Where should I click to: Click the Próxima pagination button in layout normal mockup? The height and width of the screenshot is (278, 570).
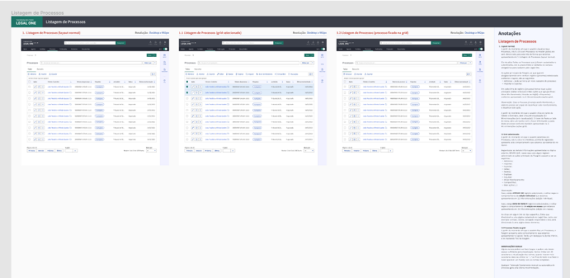coord(50,150)
